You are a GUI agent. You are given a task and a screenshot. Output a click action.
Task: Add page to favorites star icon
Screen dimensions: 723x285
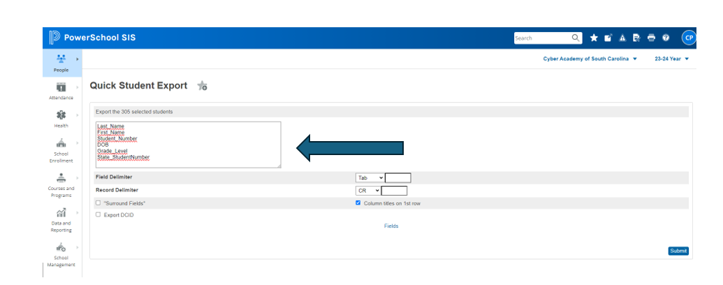click(x=202, y=85)
